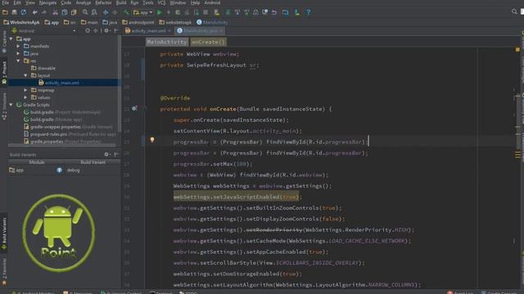Collapse the app tree node
The width and height of the screenshot is (524, 294).
tap(11, 39)
